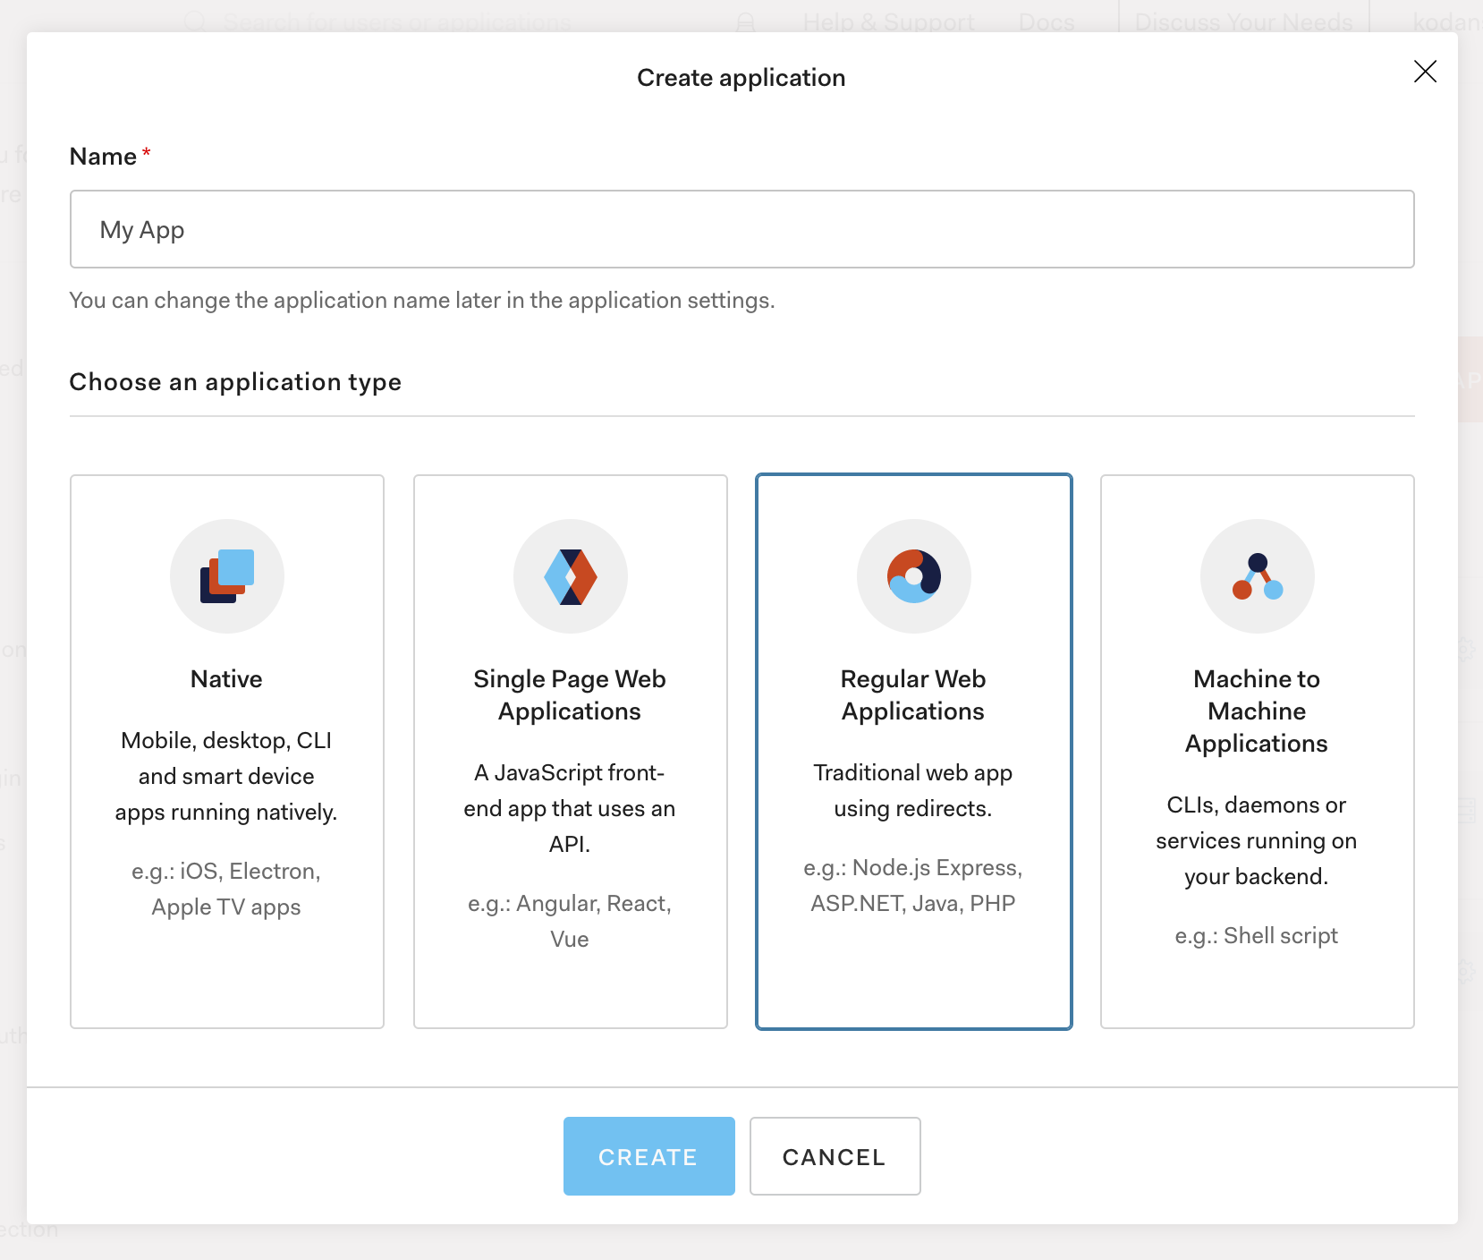This screenshot has width=1483, height=1260.
Task: Click the Native card description text
Action: tap(226, 776)
